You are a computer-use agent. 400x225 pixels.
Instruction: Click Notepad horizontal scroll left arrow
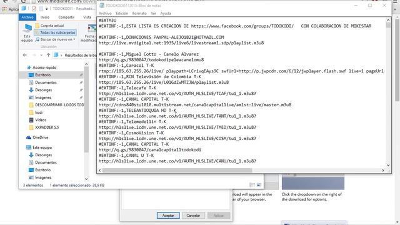click(100, 170)
